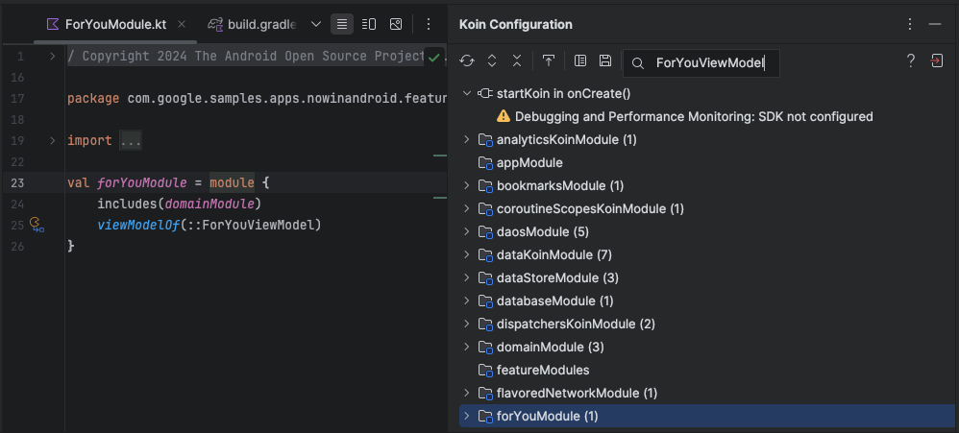Viewport: 959px width, 433px height.
Task: Click the red exit/logout icon
Action: tap(937, 61)
